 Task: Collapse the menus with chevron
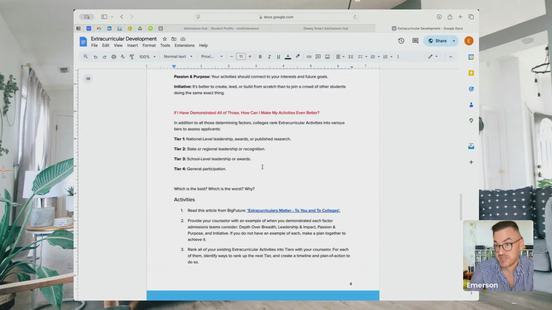coord(451,57)
